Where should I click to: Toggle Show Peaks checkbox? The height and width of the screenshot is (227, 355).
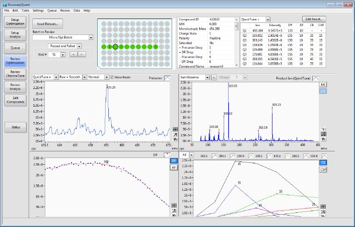tap(112, 77)
